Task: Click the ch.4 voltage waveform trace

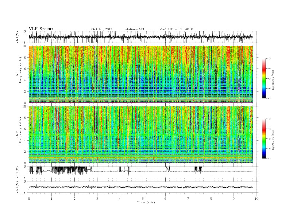Action: pyautogui.click(x=140, y=187)
